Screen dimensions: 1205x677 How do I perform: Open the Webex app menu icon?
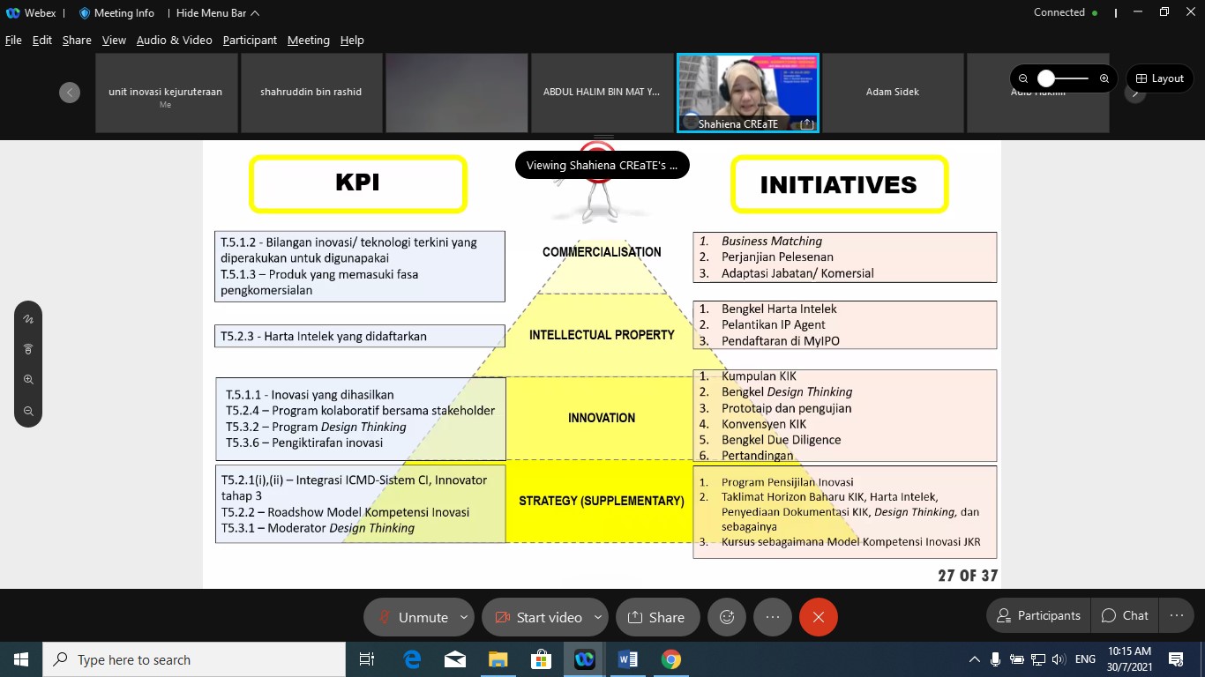point(13,13)
